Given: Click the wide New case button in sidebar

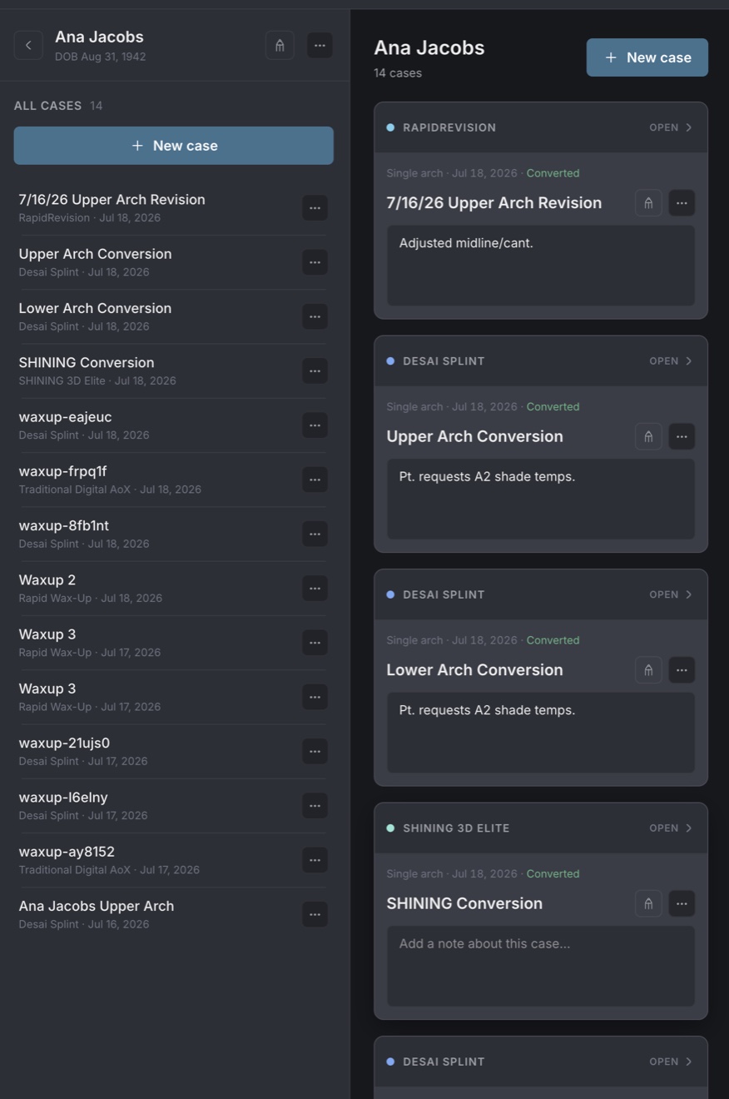Looking at the screenshot, I should click(174, 146).
